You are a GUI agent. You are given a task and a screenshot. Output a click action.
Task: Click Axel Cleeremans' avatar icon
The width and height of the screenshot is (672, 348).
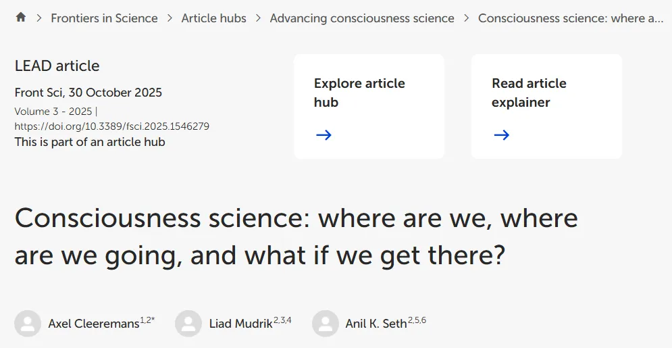(x=28, y=324)
